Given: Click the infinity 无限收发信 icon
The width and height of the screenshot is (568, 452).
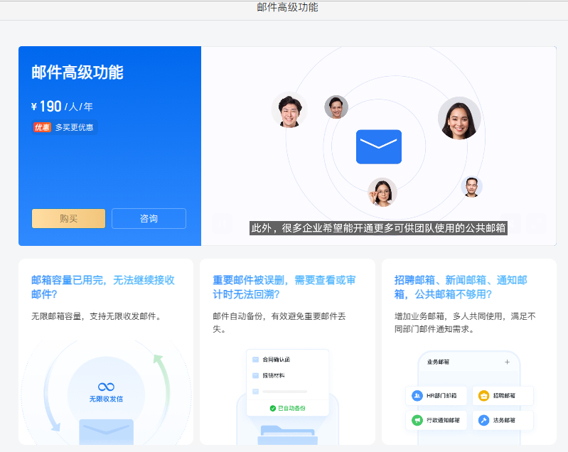Looking at the screenshot, I should coord(106,387).
